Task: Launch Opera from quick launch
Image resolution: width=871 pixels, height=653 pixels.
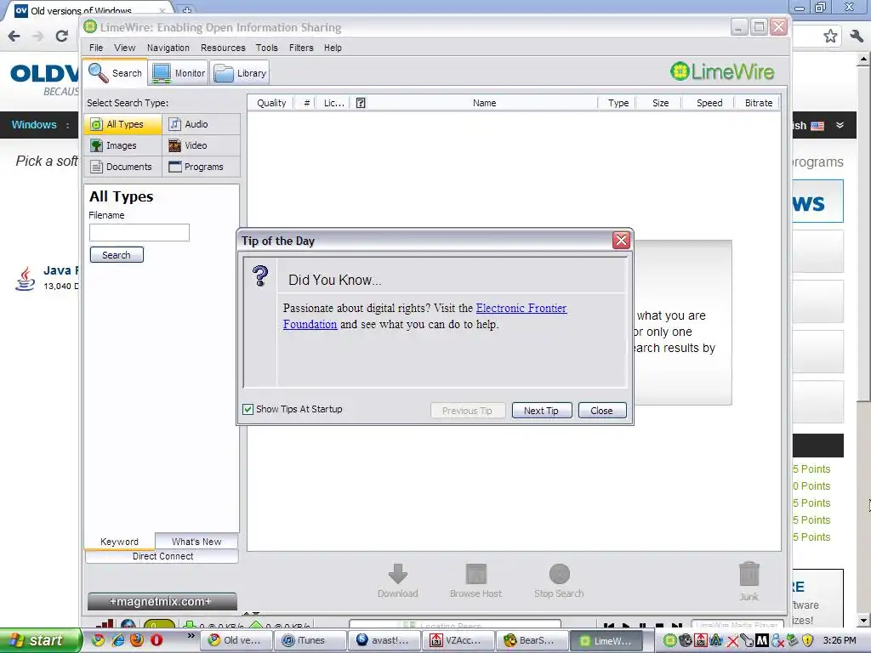Action: [157, 640]
